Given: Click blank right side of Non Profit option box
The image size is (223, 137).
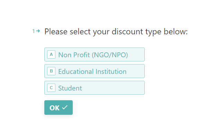Looking at the screenshot, I should click(x=136, y=54).
